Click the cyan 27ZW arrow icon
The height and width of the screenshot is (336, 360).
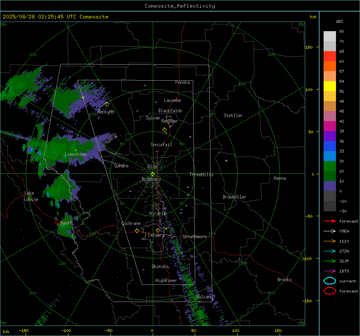click(330, 251)
